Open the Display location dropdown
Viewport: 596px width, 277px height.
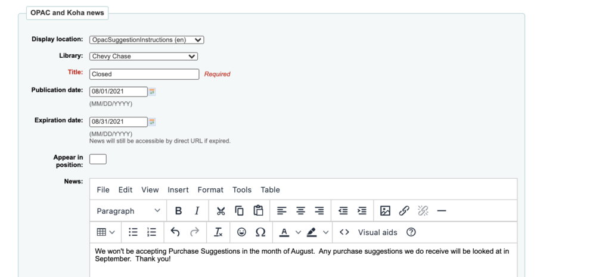tap(147, 40)
